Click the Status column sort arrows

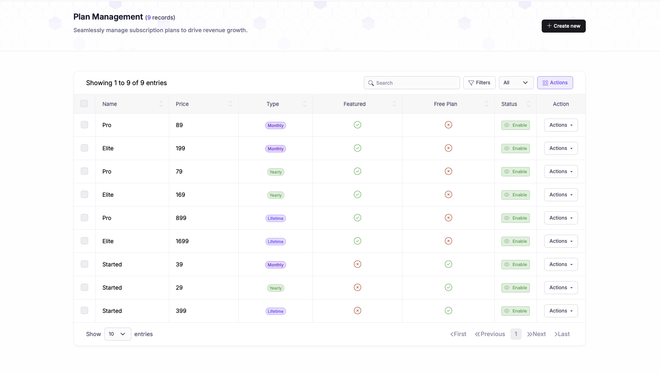(x=528, y=104)
